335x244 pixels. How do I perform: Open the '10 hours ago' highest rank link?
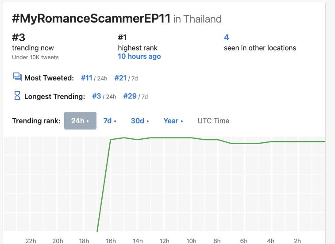point(139,56)
